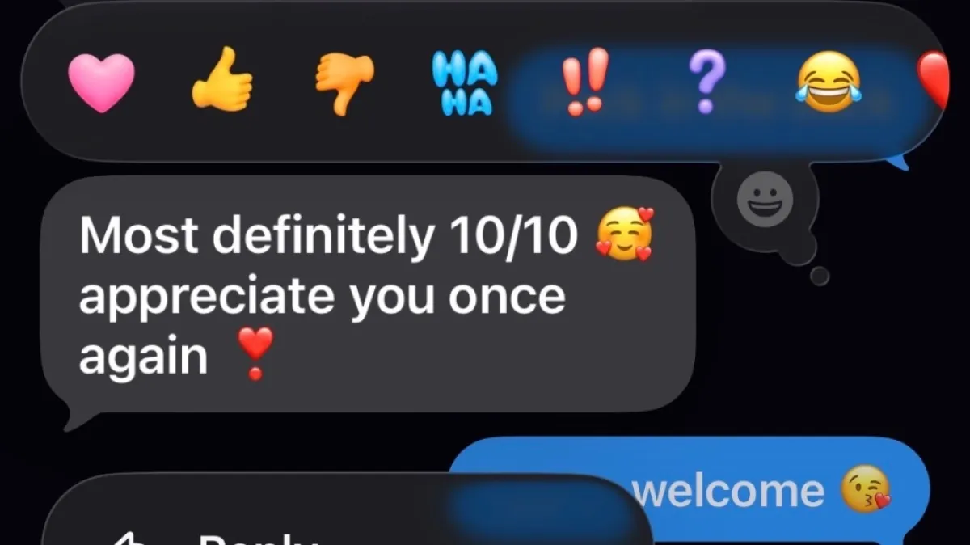Viewport: 970px width, 545px height.
Task: Tap the small thought bubble dot under smiley
Action: click(x=820, y=277)
